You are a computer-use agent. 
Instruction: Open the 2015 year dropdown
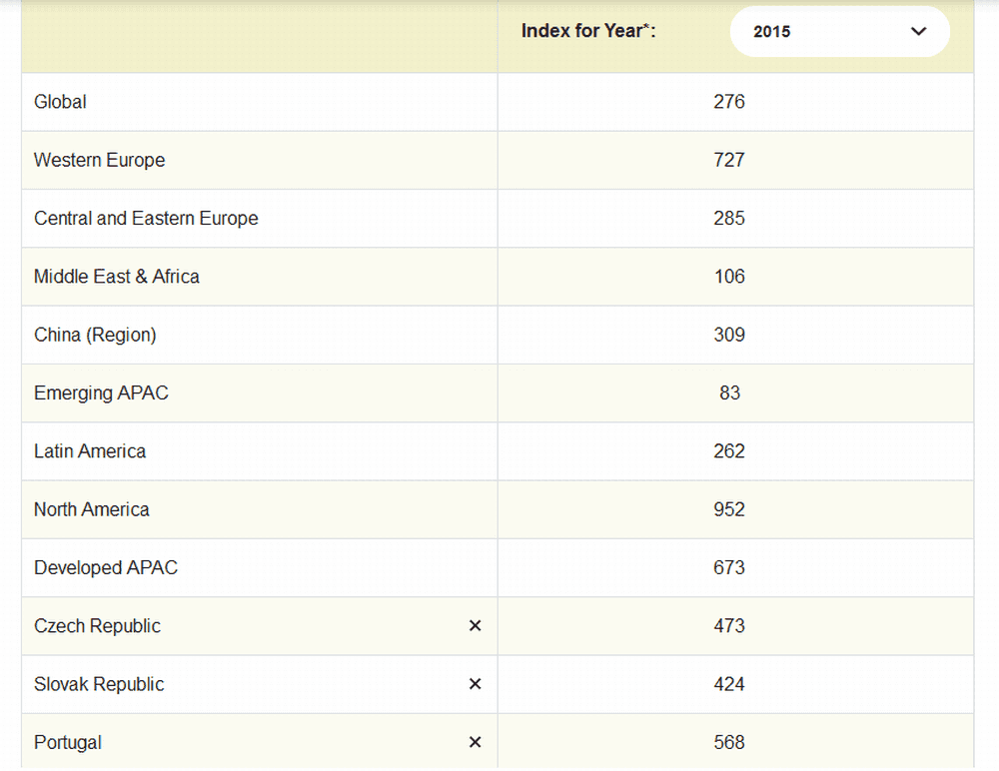coord(839,32)
